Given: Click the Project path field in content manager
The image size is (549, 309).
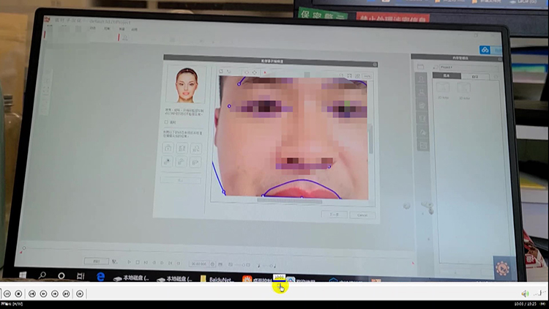Looking at the screenshot, I should (468, 67).
